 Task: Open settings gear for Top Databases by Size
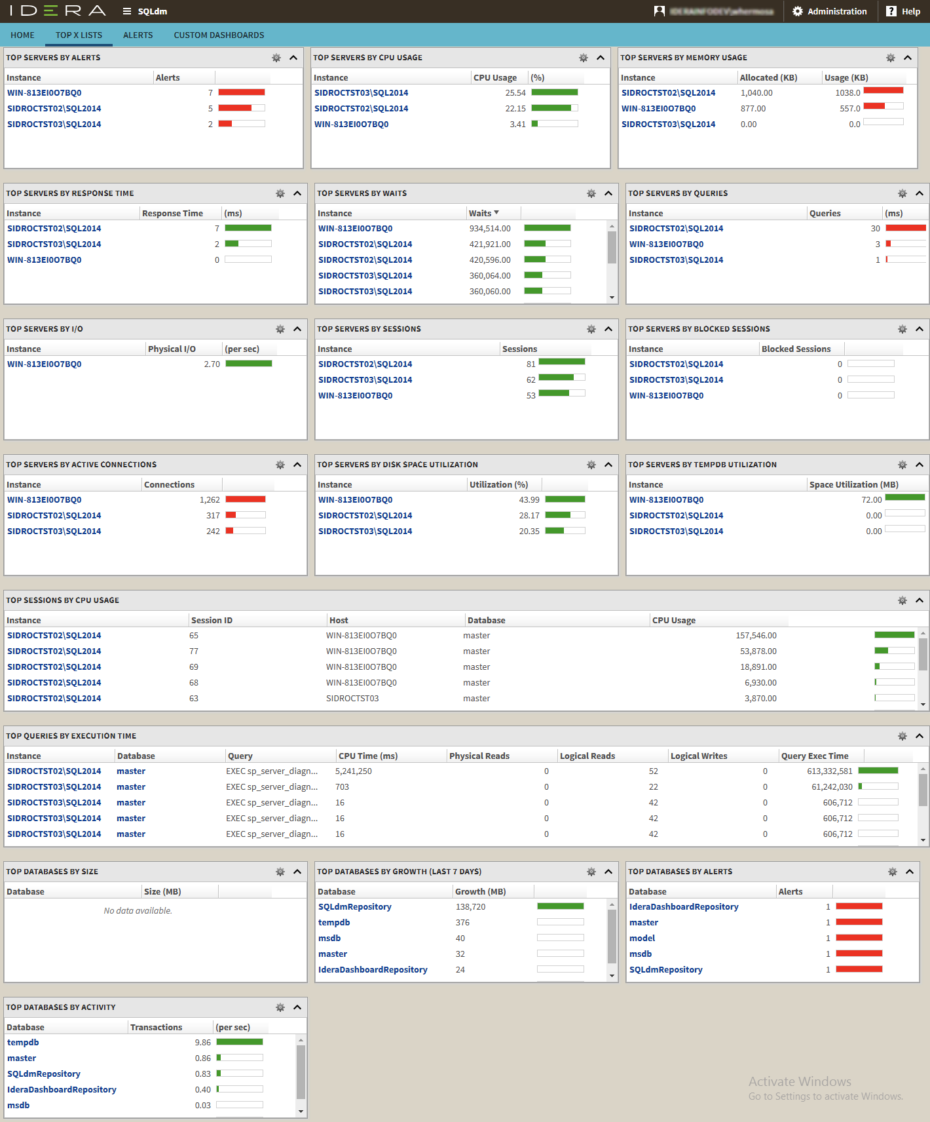click(x=280, y=872)
